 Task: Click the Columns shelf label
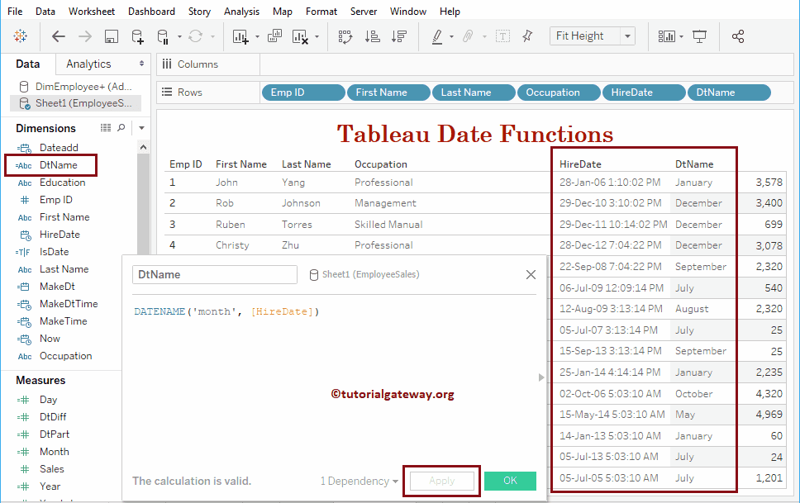pyautogui.click(x=198, y=64)
